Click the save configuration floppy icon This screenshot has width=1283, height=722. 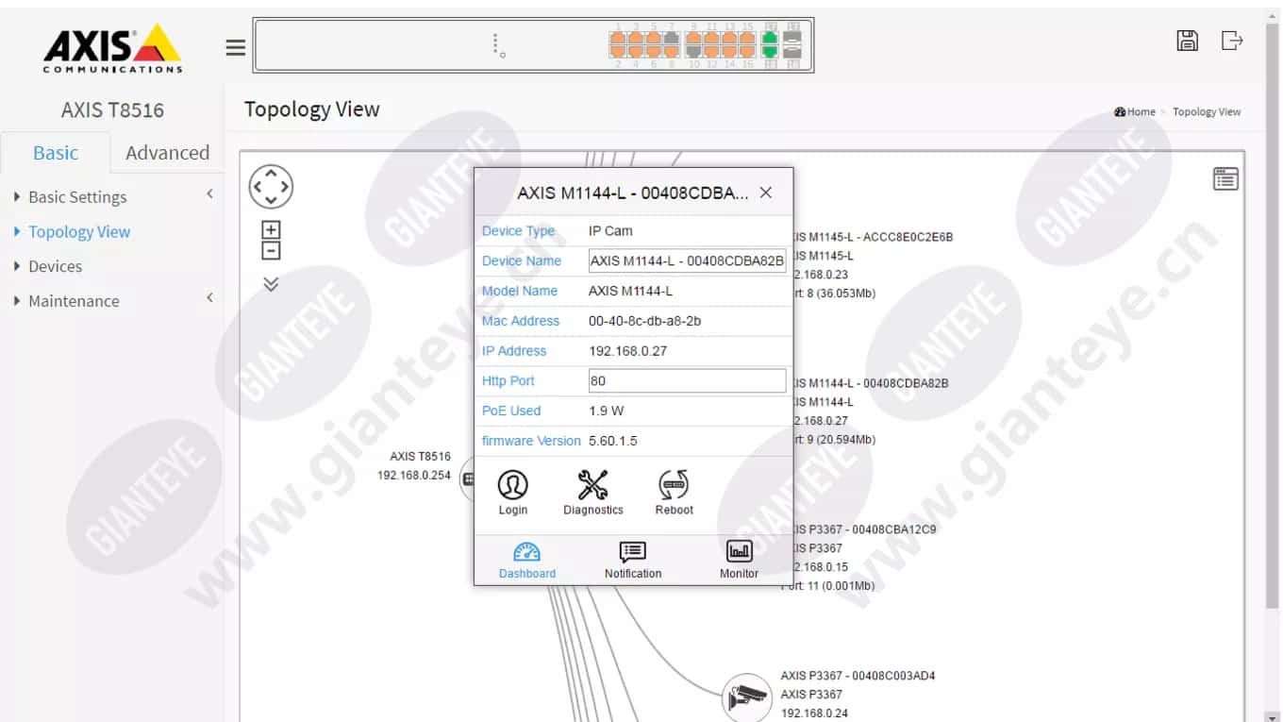(x=1187, y=40)
